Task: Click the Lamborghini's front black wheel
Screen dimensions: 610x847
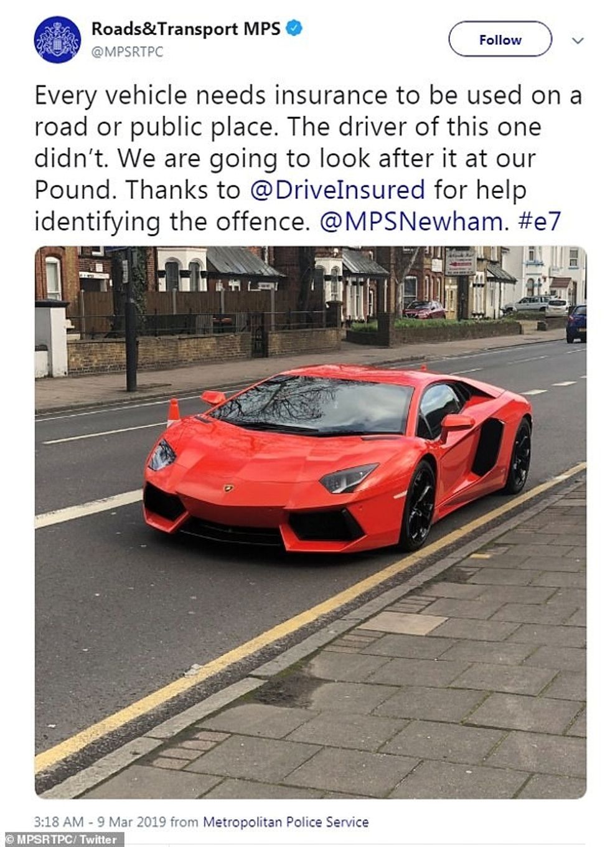Action: pyautogui.click(x=420, y=506)
